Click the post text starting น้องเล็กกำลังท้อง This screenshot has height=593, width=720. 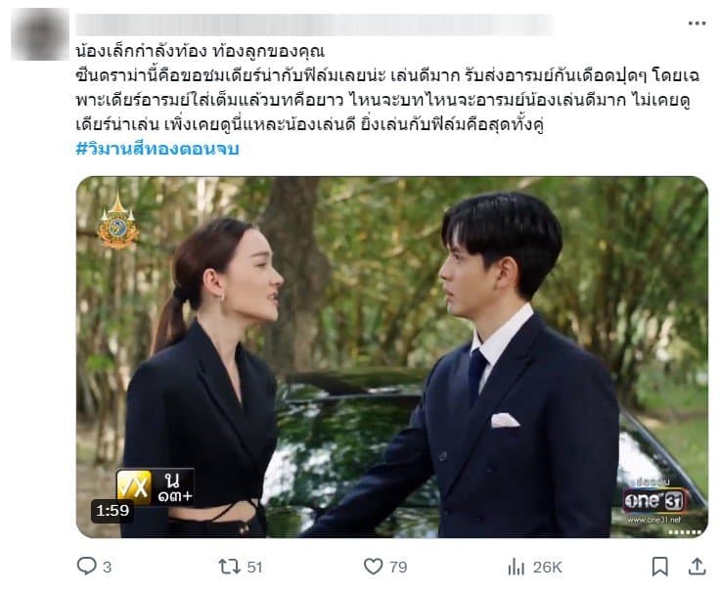(387, 87)
